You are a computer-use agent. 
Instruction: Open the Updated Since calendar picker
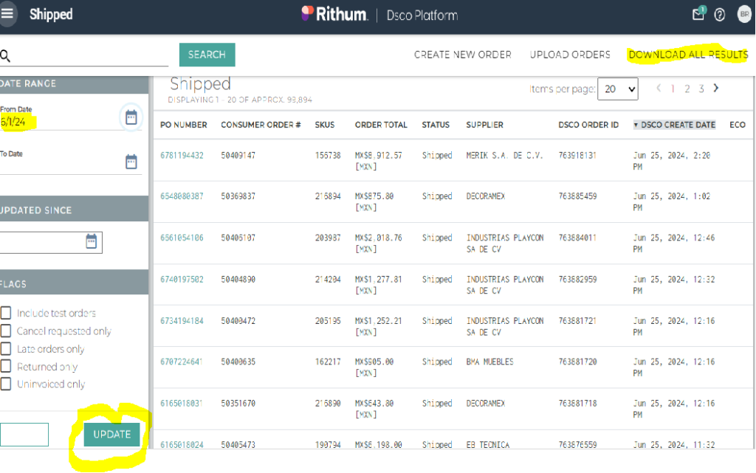(91, 241)
